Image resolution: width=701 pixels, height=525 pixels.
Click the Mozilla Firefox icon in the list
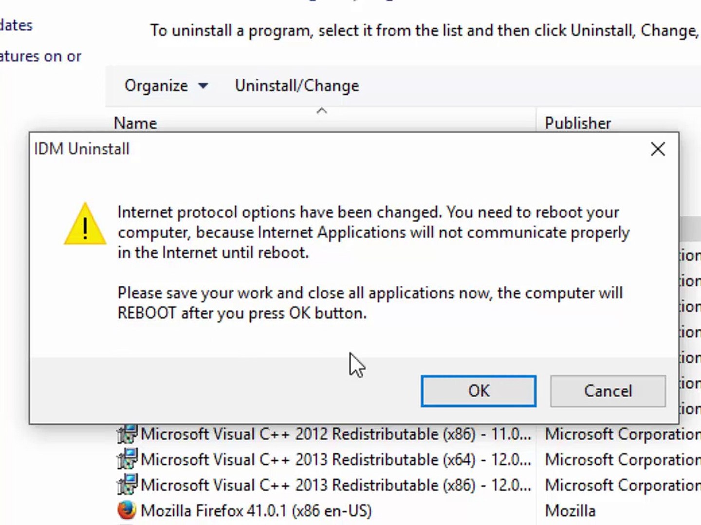pos(127,510)
